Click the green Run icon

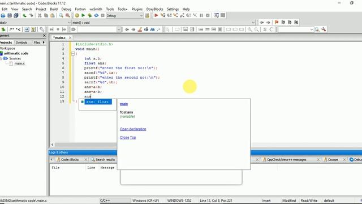[83, 15]
